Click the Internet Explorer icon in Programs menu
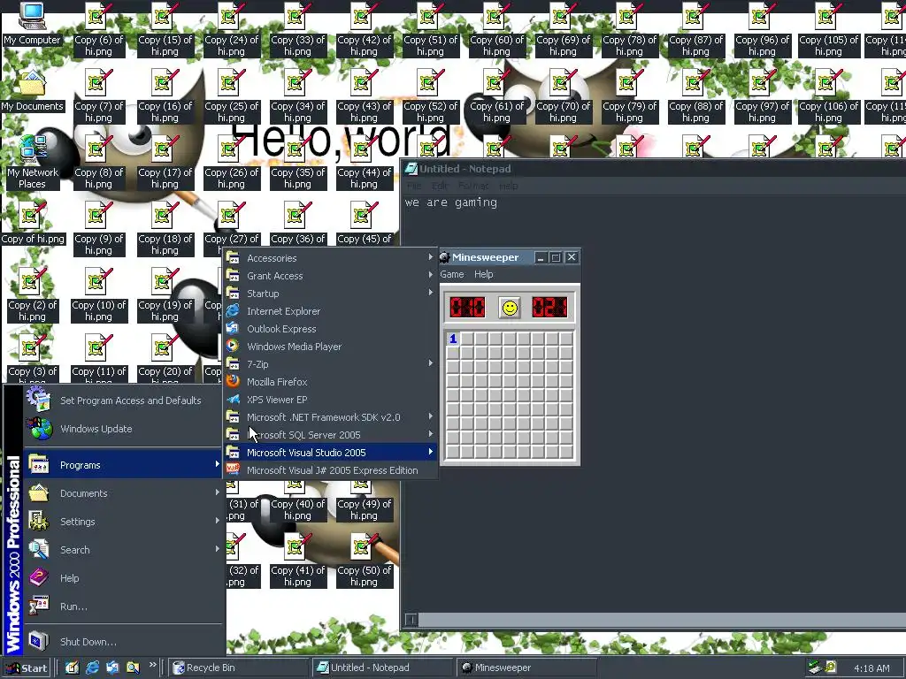 pyautogui.click(x=233, y=311)
